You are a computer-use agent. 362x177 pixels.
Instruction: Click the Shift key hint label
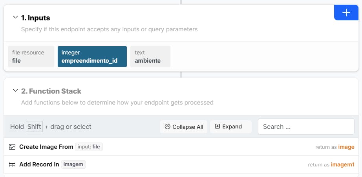[x=34, y=126]
